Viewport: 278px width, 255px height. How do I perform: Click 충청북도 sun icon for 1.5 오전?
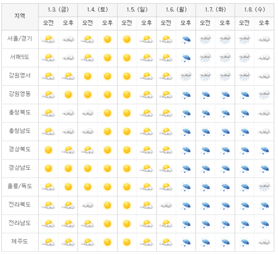coord(127,113)
